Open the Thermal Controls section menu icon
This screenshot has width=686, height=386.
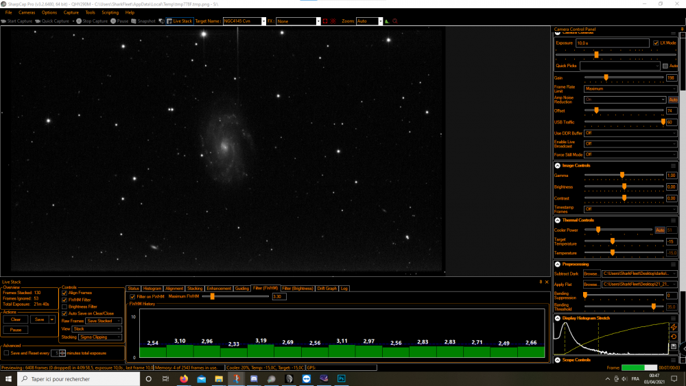[674, 220]
